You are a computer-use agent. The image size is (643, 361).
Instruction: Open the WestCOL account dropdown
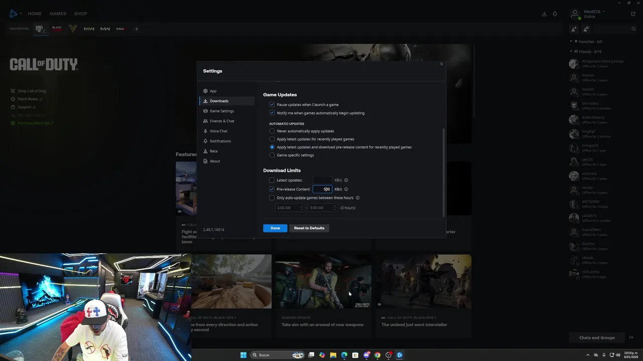[594, 12]
